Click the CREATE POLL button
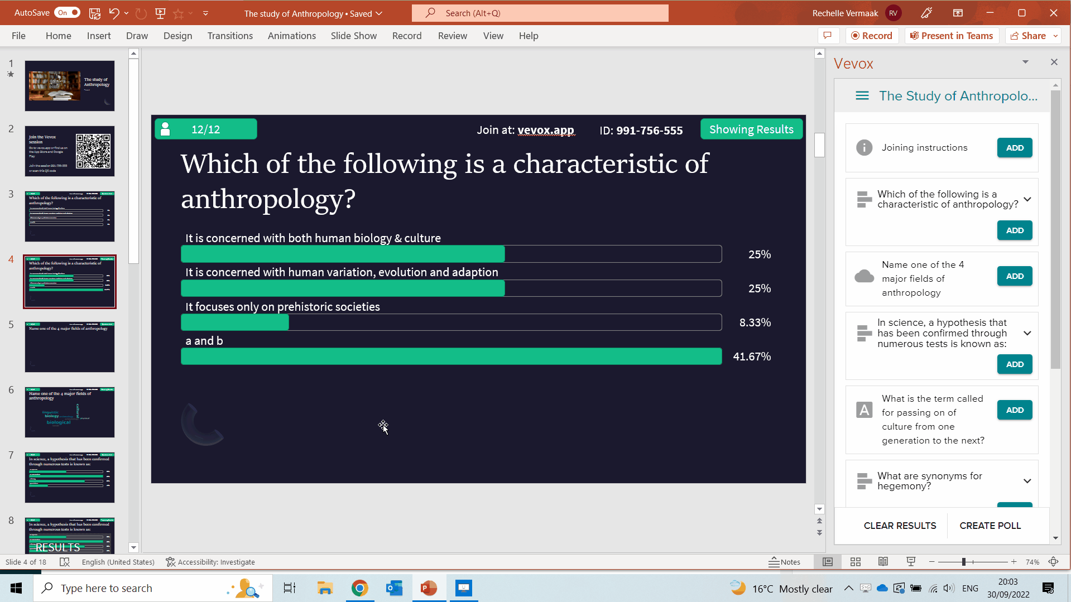 click(x=990, y=526)
